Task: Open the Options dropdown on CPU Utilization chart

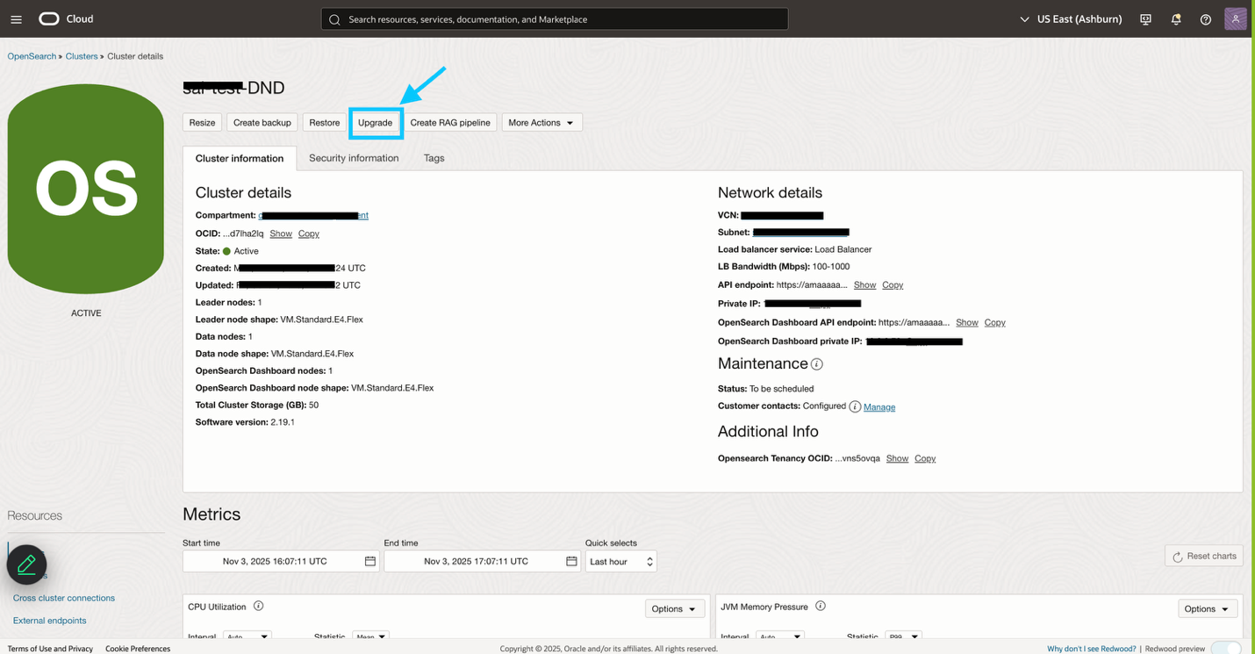Action: point(674,607)
